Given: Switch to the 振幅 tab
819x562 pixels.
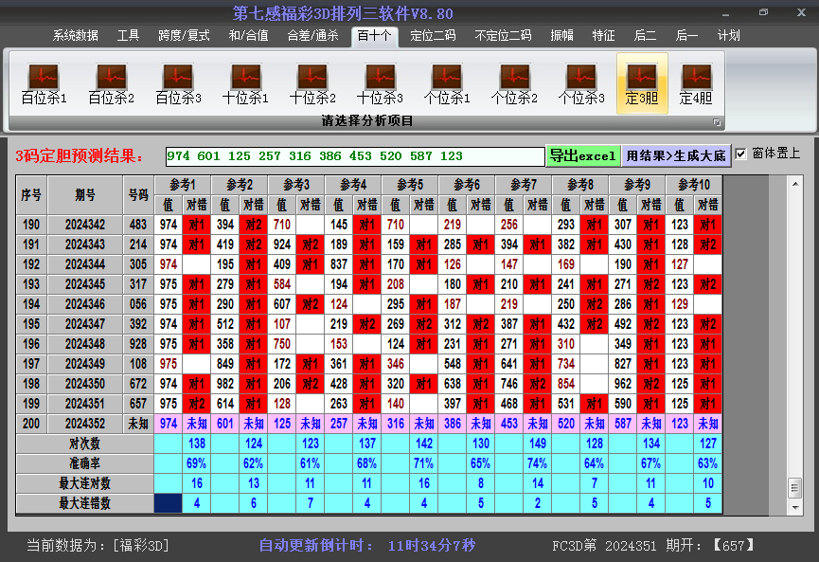Looking at the screenshot, I should (x=562, y=36).
